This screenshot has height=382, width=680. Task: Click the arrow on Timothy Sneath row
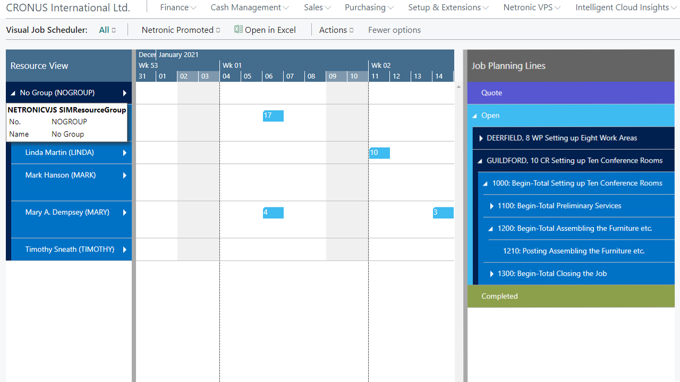125,249
